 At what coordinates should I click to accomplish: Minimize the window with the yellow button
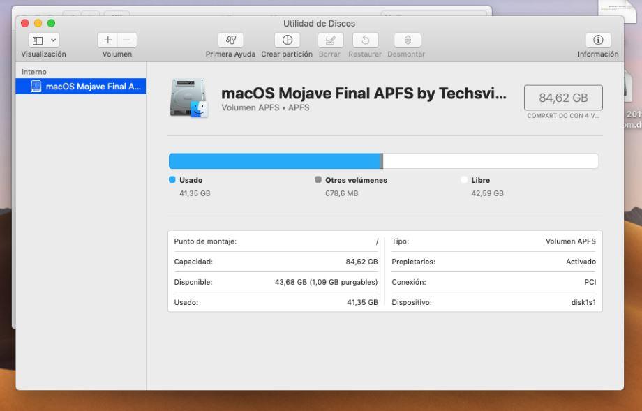[38, 23]
